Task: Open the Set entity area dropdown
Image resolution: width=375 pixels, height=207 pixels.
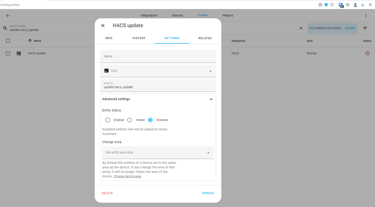Action: click(x=158, y=153)
